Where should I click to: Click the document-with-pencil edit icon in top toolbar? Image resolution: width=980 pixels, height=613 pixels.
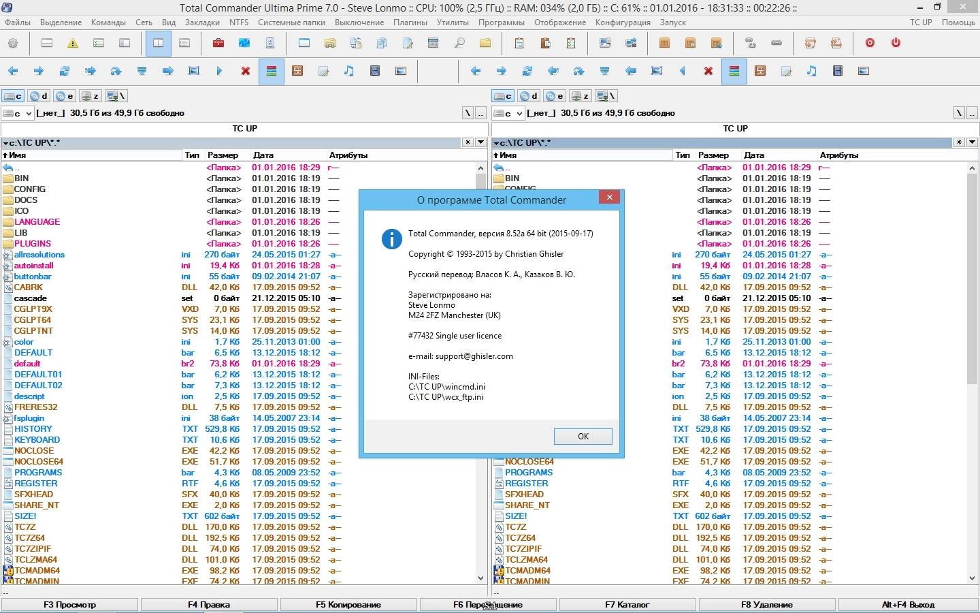click(x=408, y=43)
